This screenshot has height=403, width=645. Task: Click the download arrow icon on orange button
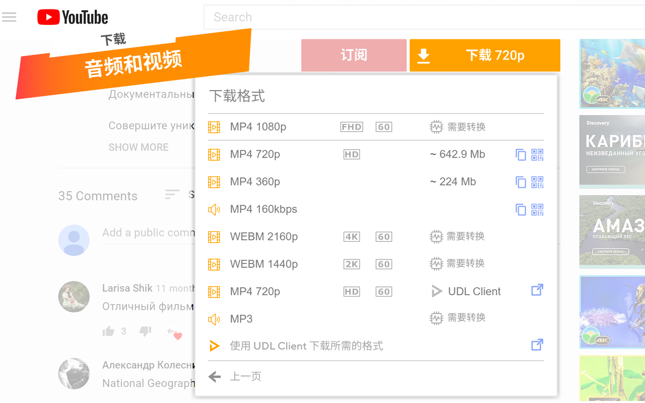coord(424,56)
